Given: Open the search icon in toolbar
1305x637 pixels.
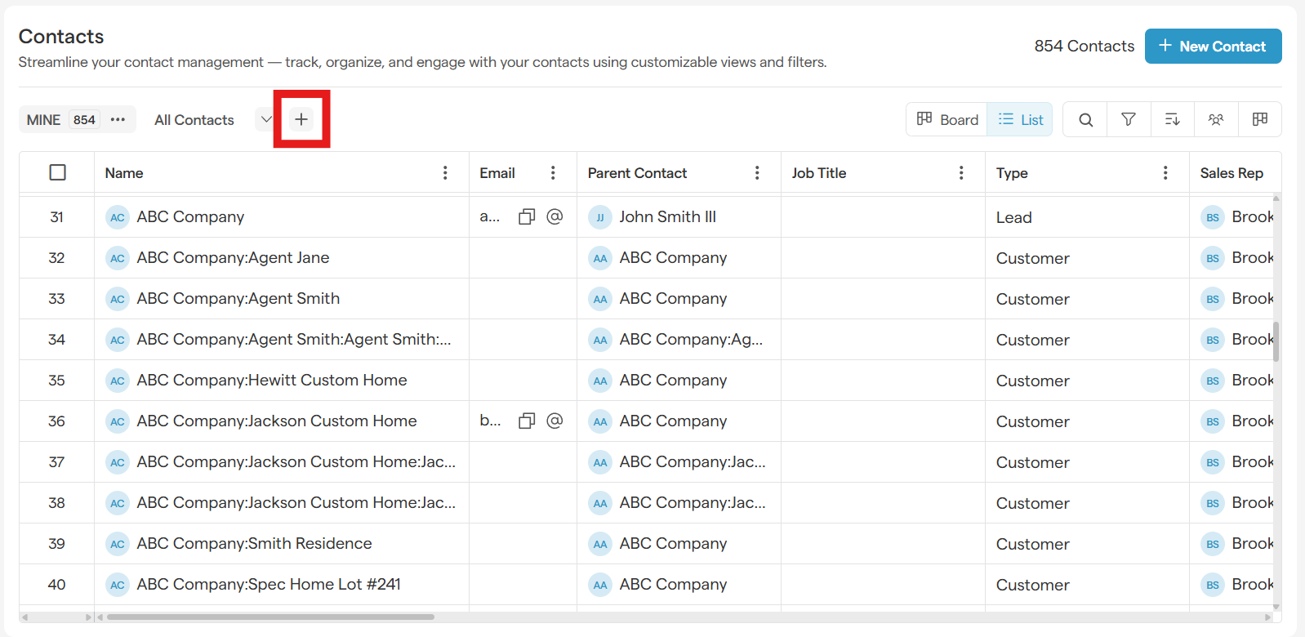Looking at the screenshot, I should tap(1085, 119).
